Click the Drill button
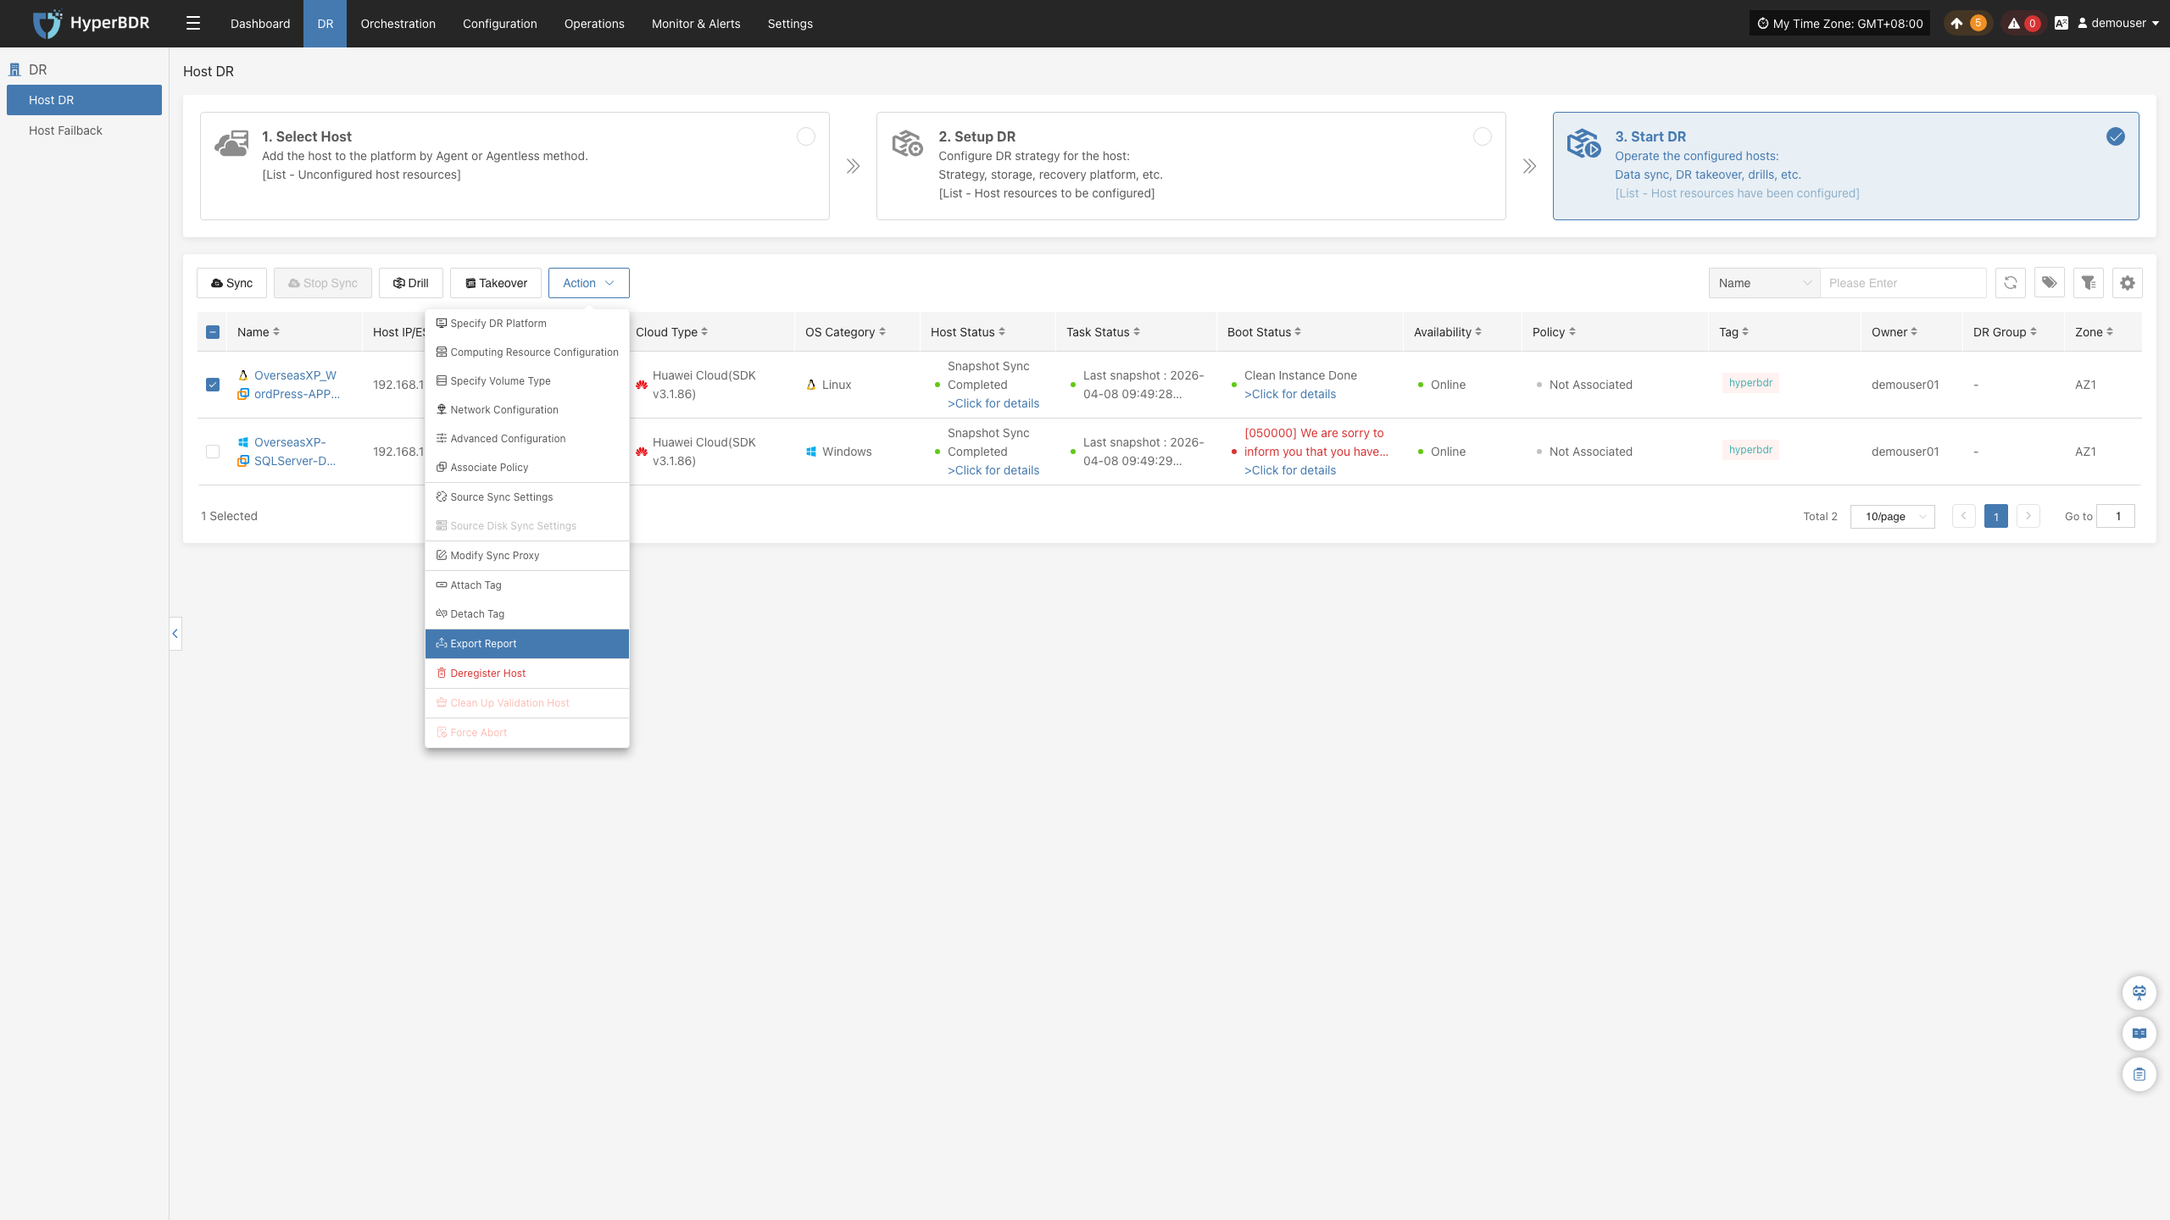This screenshot has height=1220, width=2170. pyautogui.click(x=411, y=283)
